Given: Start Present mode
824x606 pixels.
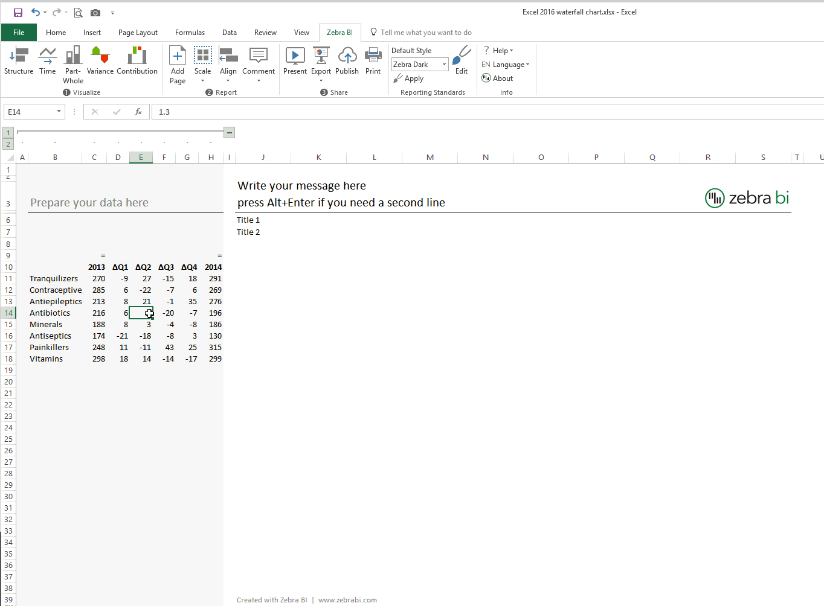Looking at the screenshot, I should tap(295, 61).
